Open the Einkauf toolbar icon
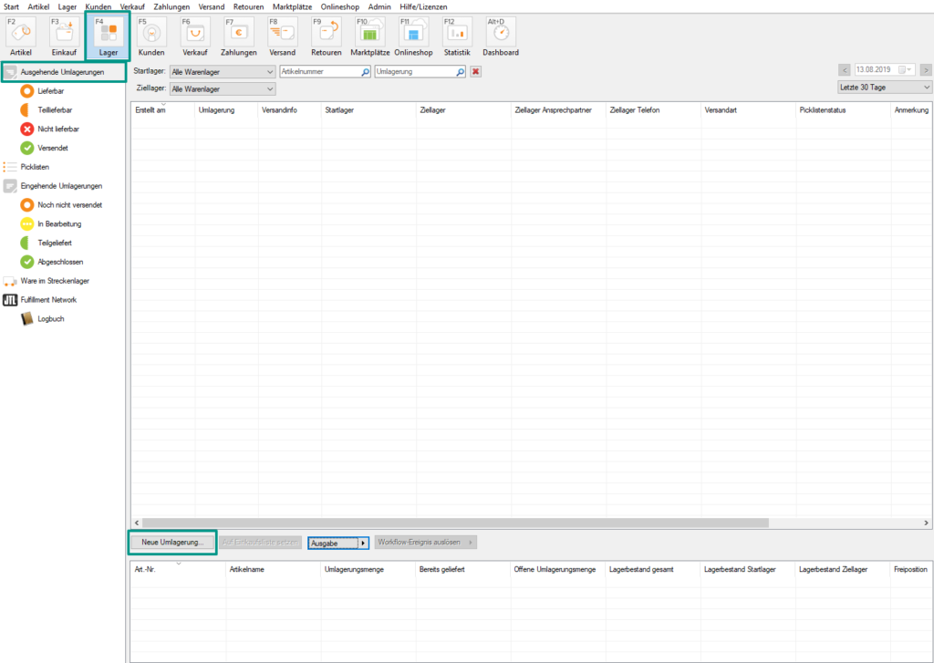Screen dimensions: 934x663 pos(64,36)
